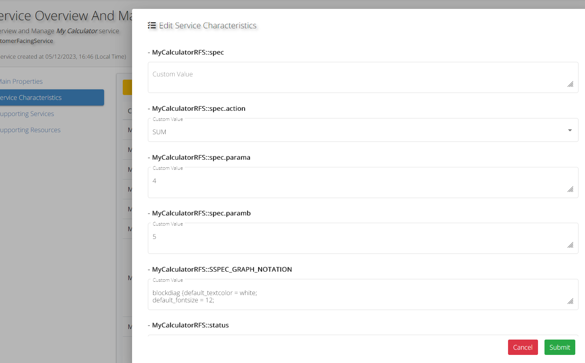Click the Edit Service Characteristics list icon
Viewport: 585px width, 363px height.
(x=152, y=25)
